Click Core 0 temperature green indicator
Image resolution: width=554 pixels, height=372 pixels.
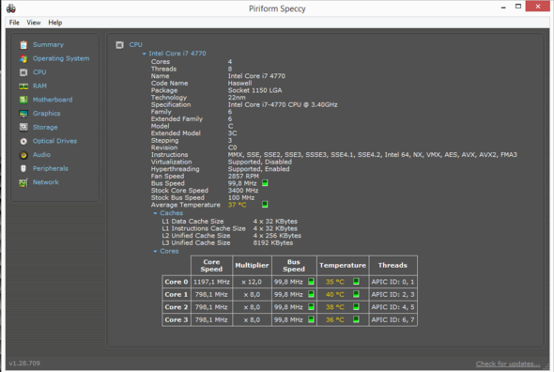point(356,282)
